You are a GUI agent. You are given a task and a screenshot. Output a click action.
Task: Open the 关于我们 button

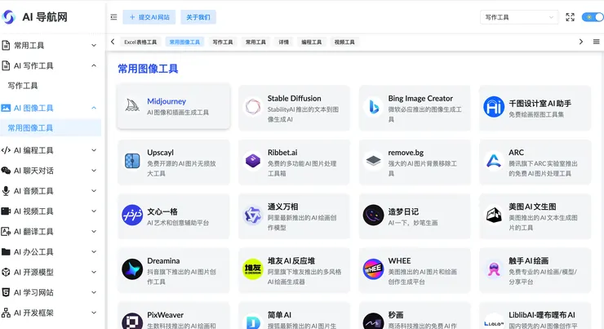click(198, 17)
